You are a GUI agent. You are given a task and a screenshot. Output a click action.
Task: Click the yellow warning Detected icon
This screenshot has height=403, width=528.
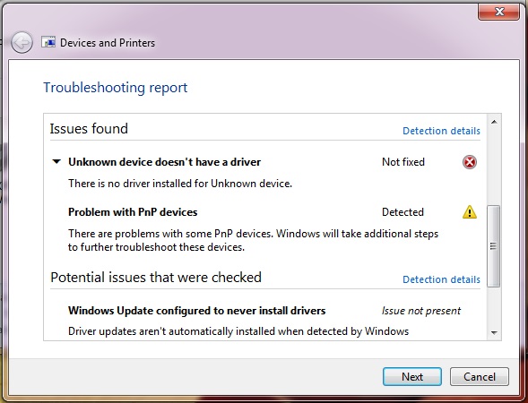coord(470,212)
